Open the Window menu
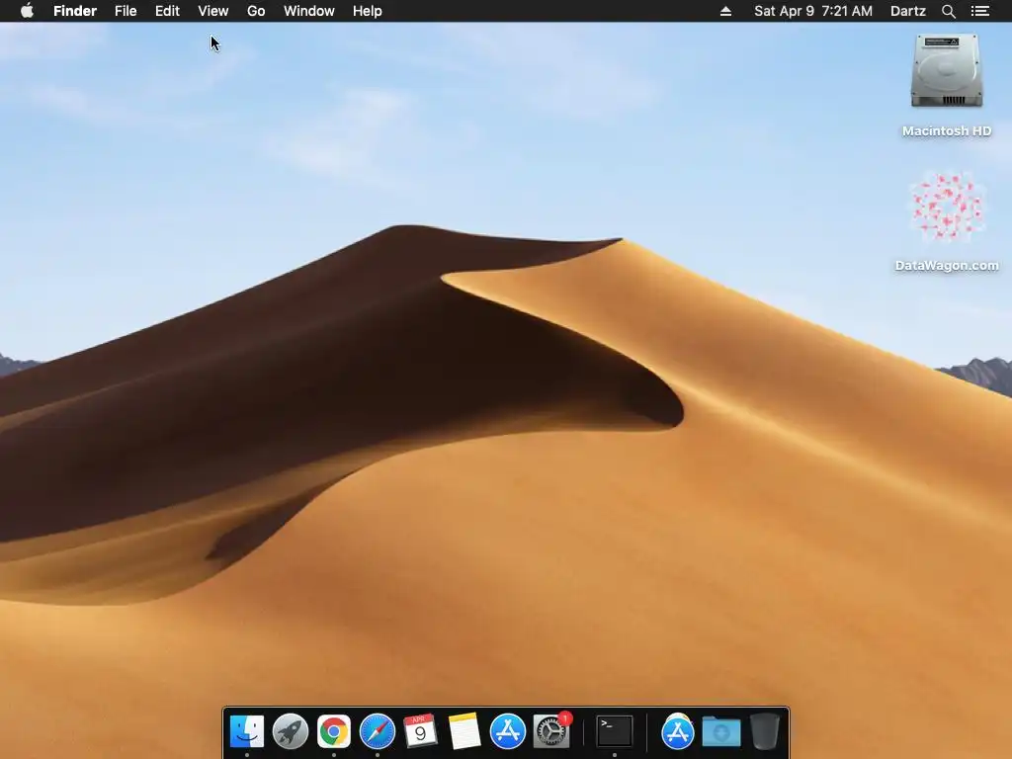Viewport: 1012px width, 759px height. click(x=309, y=11)
